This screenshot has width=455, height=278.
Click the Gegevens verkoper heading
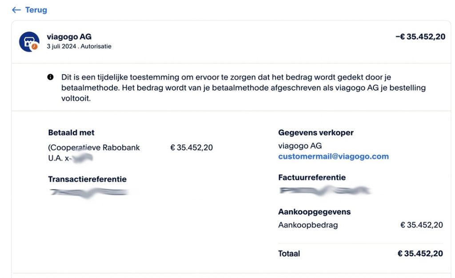(315, 132)
